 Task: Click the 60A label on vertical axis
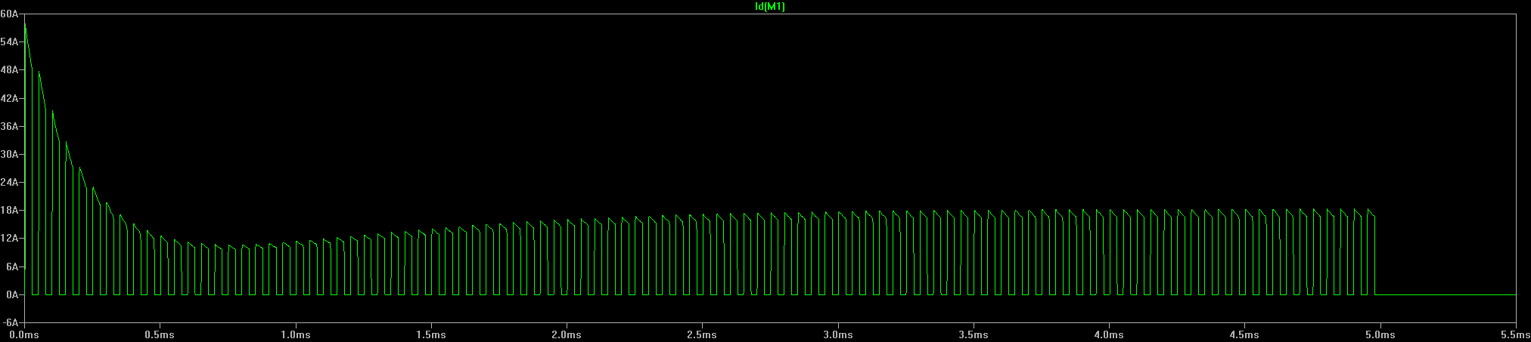9,14
